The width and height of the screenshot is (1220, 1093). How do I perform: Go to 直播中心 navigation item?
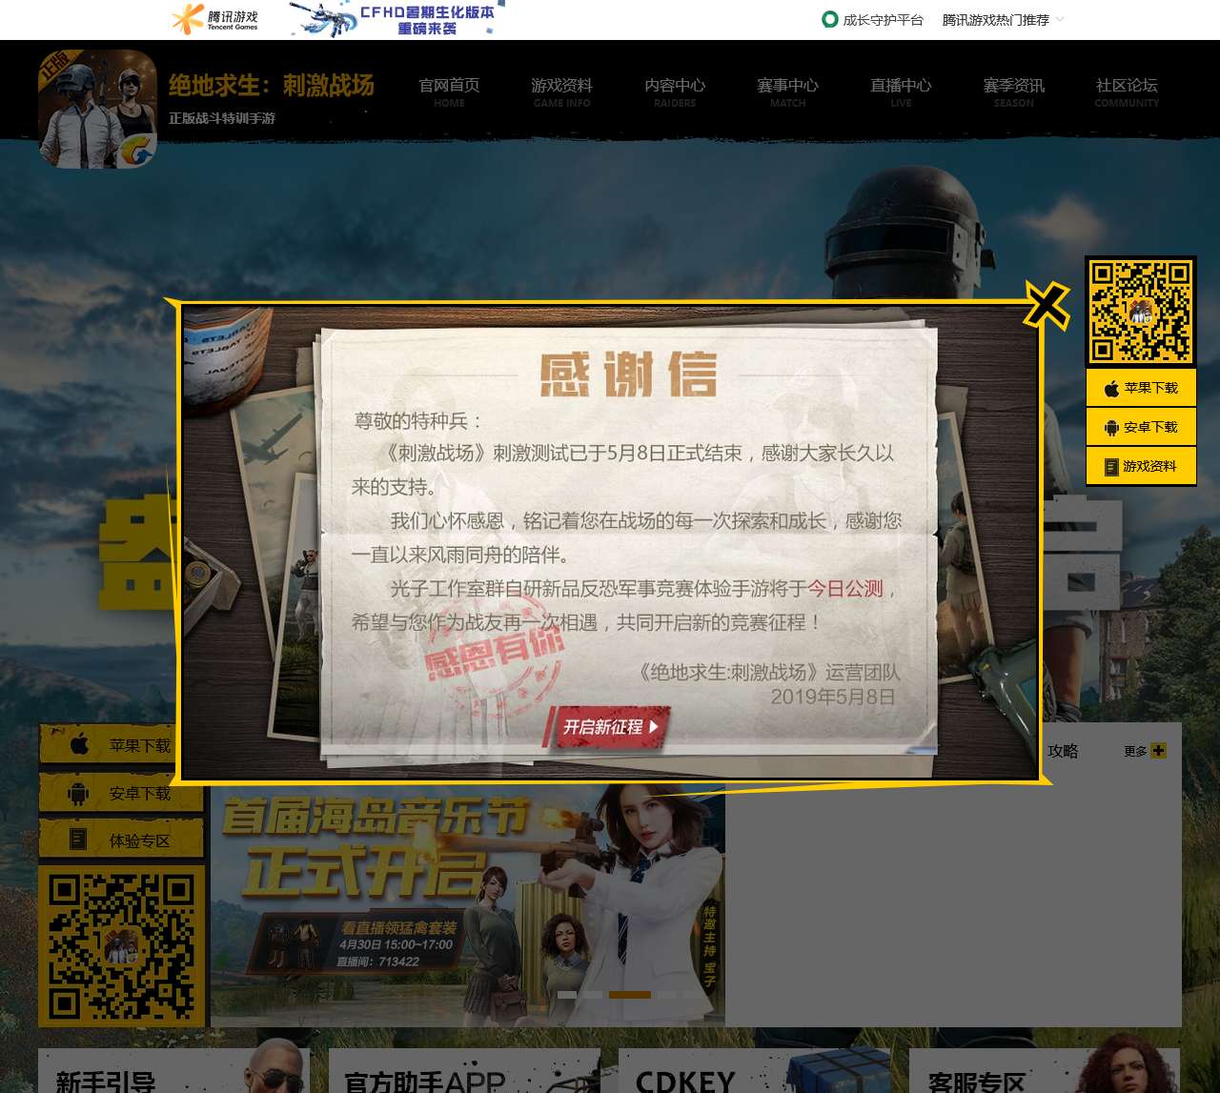pyautogui.click(x=901, y=91)
